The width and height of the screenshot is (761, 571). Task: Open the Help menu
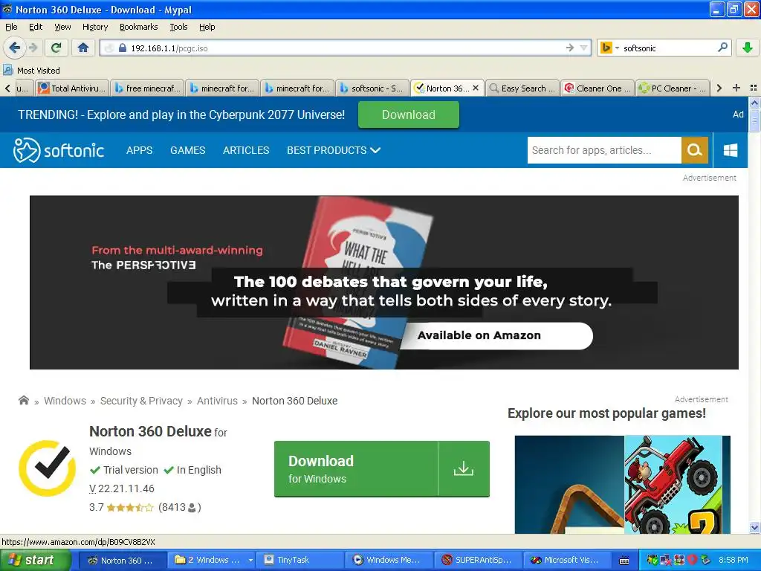(x=207, y=27)
